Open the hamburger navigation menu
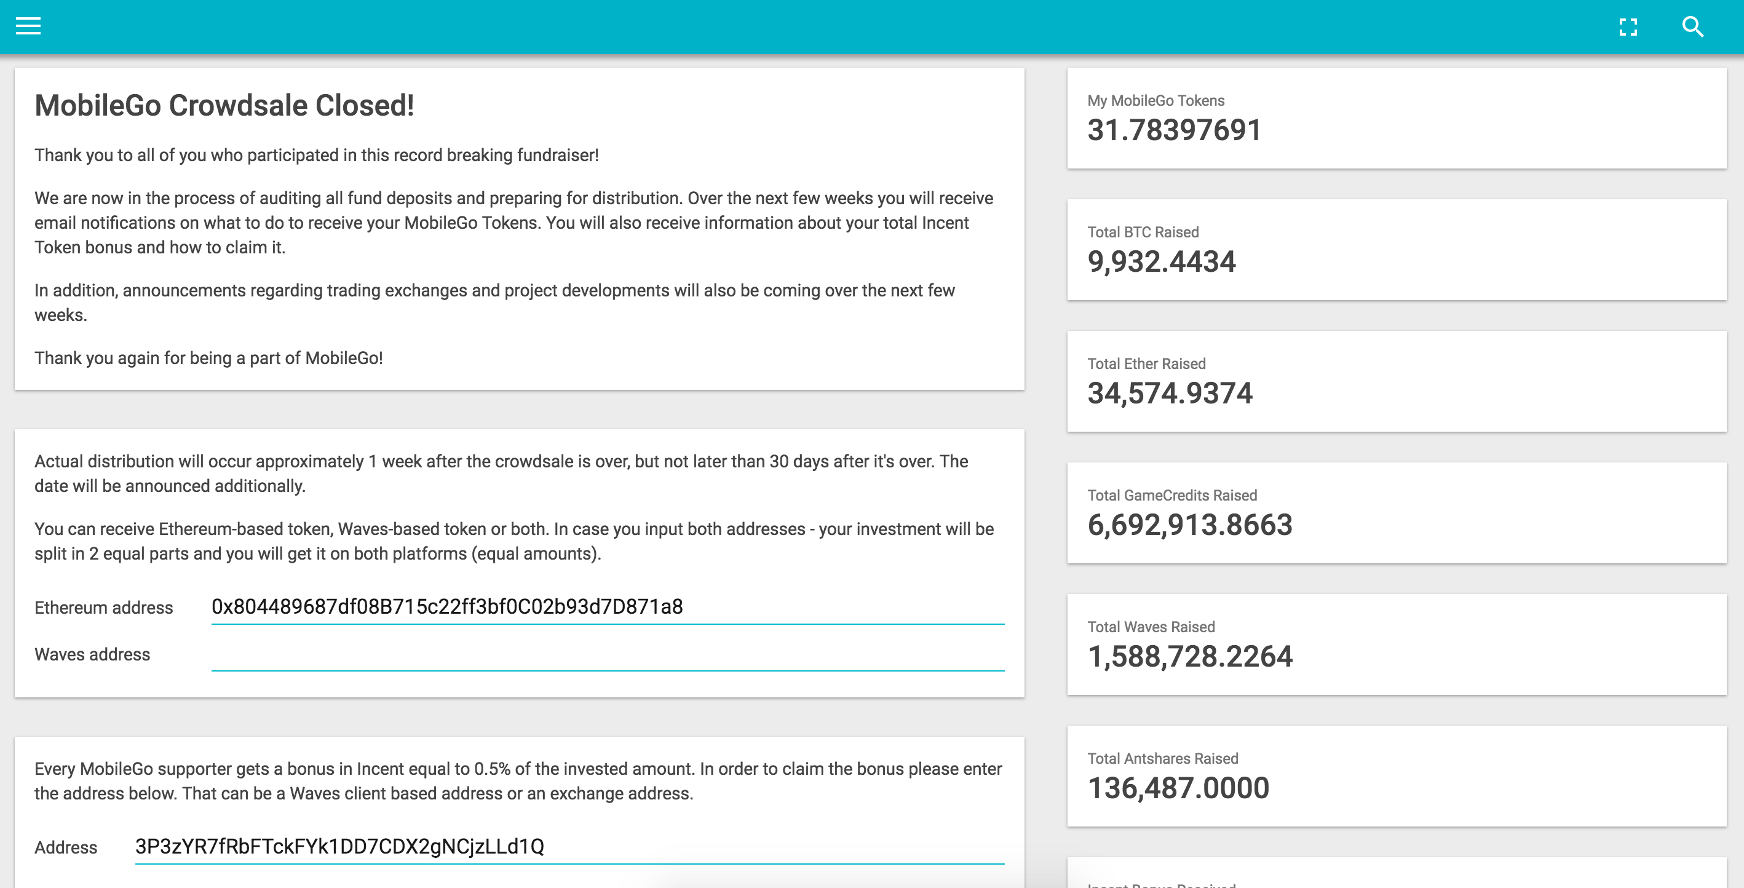1744x888 pixels. (28, 26)
